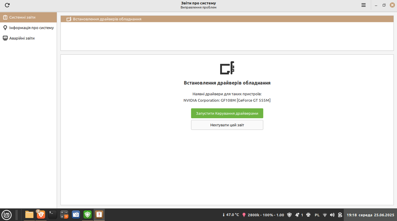Select Системні звіти in the sidebar
The image size is (397, 221).
pyautogui.click(x=29, y=17)
